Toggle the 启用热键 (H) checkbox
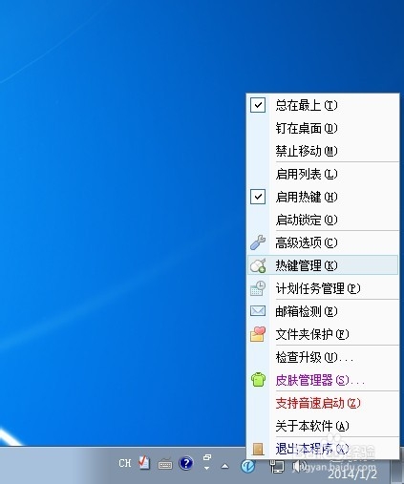The width and height of the screenshot is (404, 484). pyautogui.click(x=258, y=197)
